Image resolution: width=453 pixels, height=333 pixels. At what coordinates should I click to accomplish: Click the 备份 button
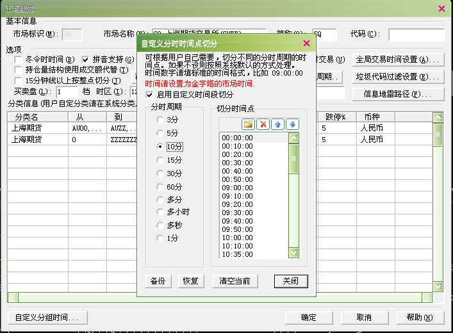click(158, 281)
